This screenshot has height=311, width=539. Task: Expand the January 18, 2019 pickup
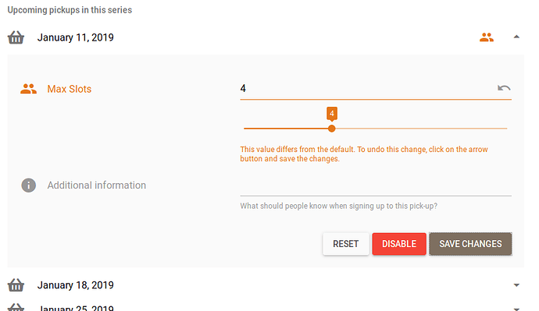(x=516, y=285)
